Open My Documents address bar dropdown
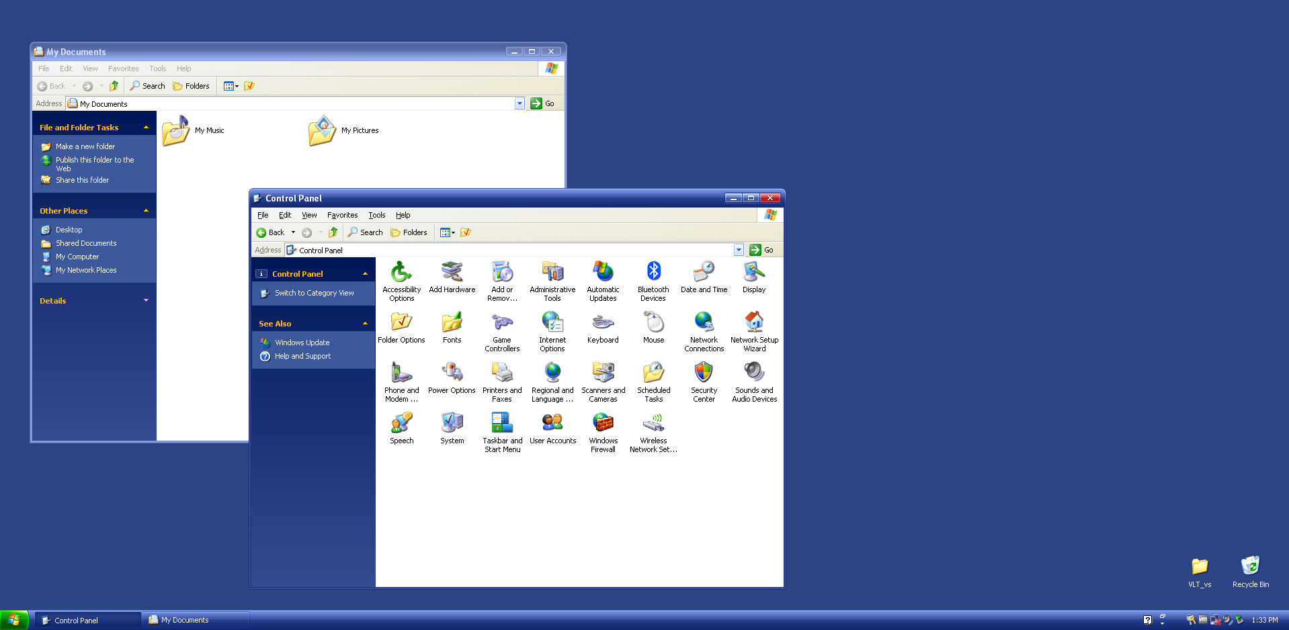This screenshot has width=1289, height=630. coord(519,103)
